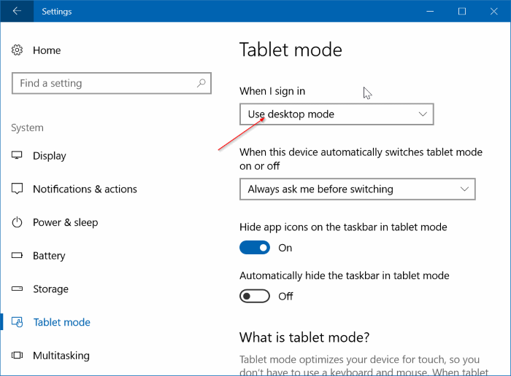
Task: Open Battery settings page
Action: click(49, 256)
